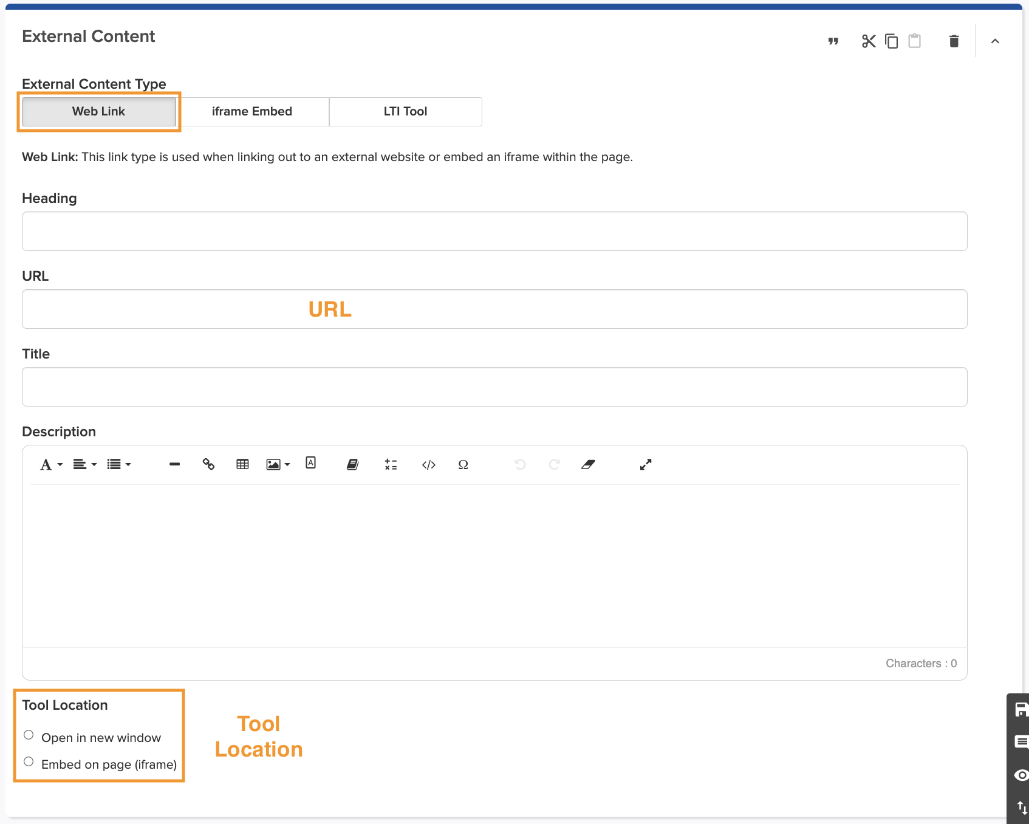Image resolution: width=1029 pixels, height=824 pixels.
Task: Insert a horizontal rule in Description
Action: [x=175, y=465]
